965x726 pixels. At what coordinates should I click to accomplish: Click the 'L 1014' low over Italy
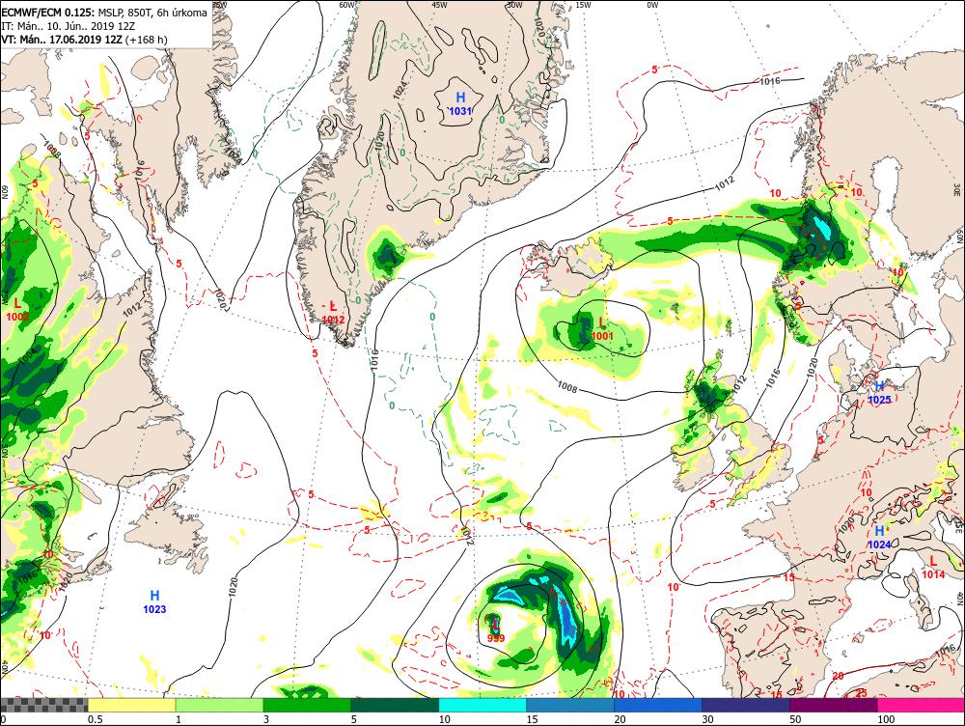(x=933, y=567)
